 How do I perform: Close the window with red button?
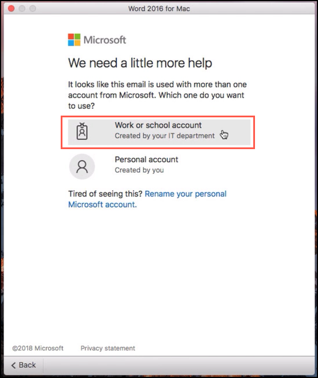(x=12, y=9)
